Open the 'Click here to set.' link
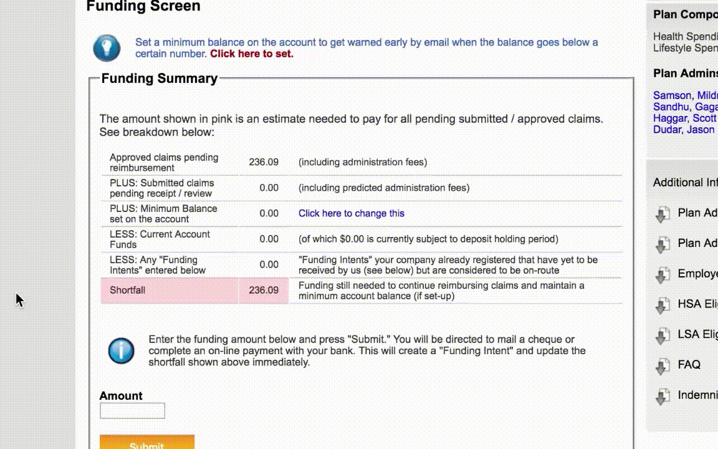718x449 pixels. click(252, 54)
